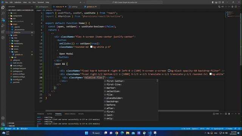Screen dimensions: 242x136
Task: Switch to the Problems panel tab
Action: tap(40, 114)
